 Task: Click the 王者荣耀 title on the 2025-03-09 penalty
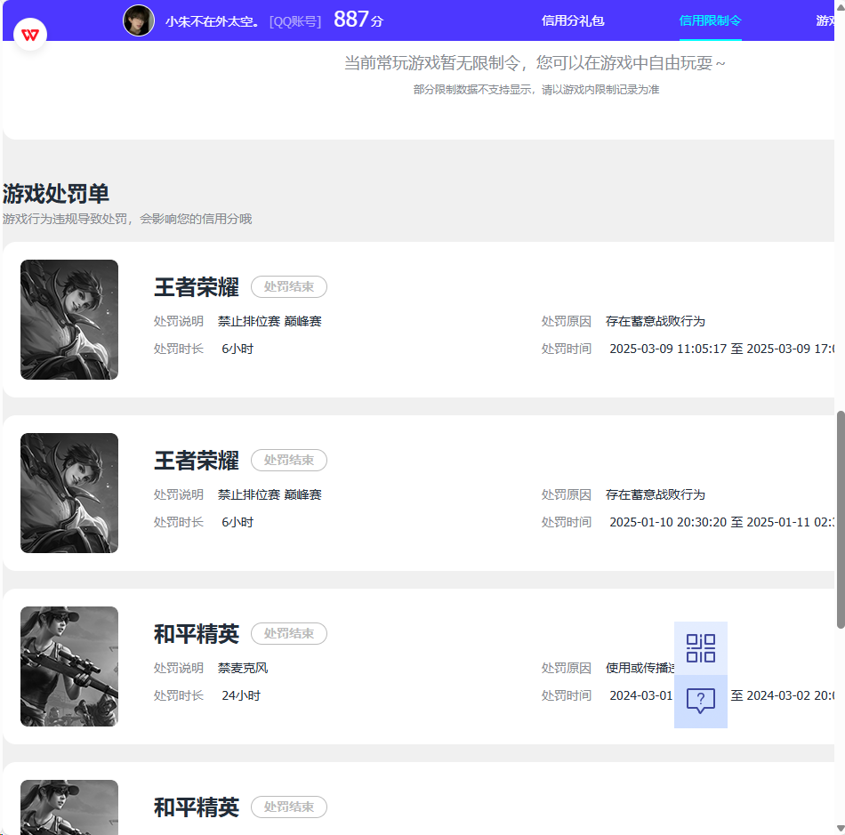[x=197, y=287]
